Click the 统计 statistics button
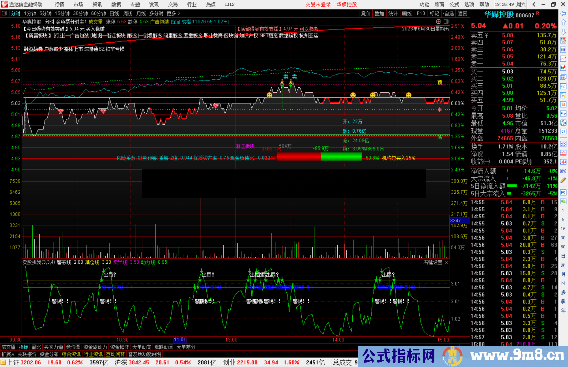568x367 pixels. 393,13
